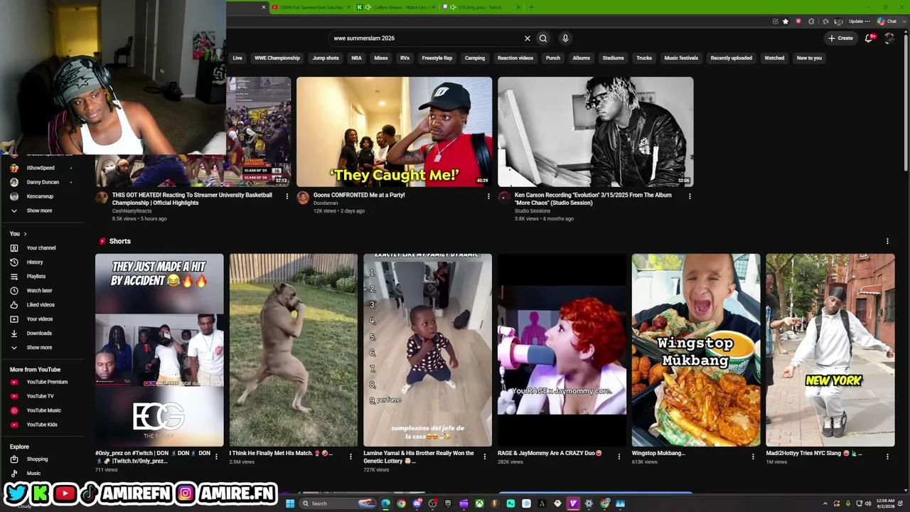
Task: Open Shopping bag icon under Explore
Action: pyautogui.click(x=14, y=459)
